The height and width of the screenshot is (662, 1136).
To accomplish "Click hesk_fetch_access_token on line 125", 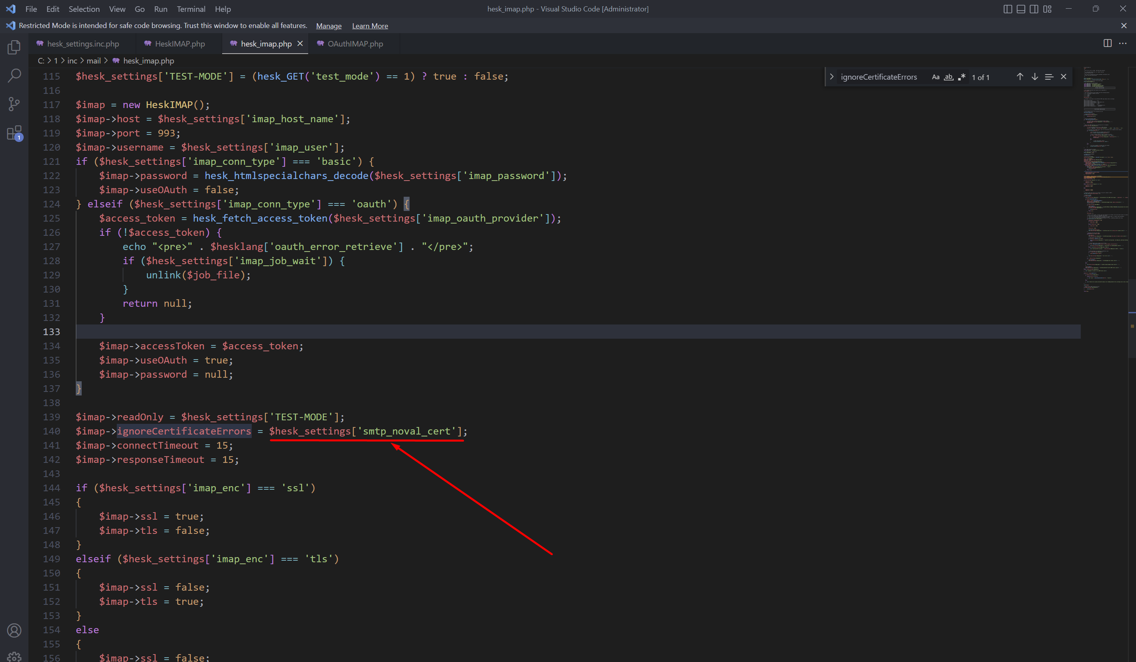I will 260,218.
